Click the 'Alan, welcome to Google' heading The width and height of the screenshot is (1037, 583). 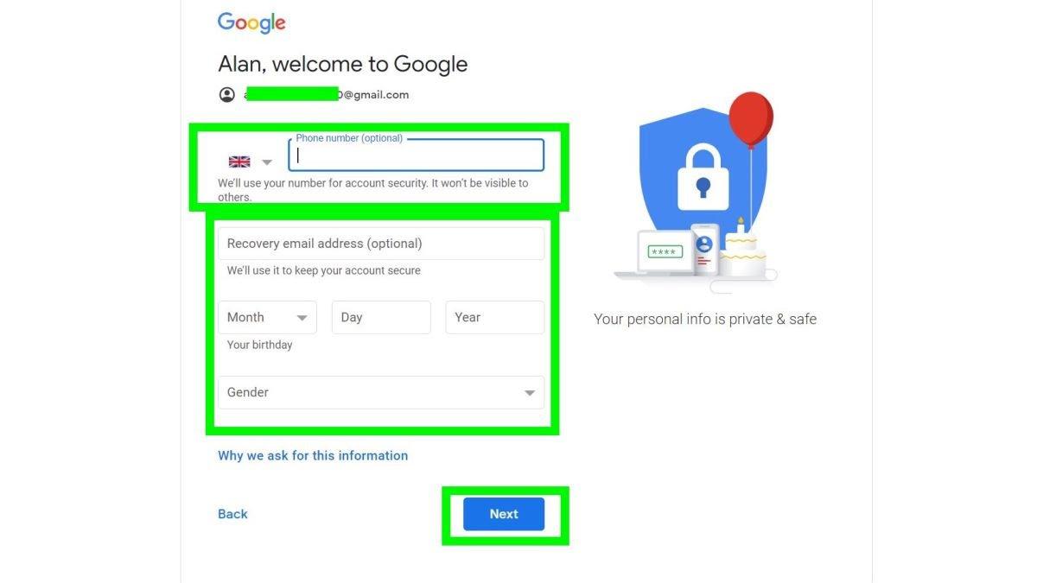coord(343,64)
